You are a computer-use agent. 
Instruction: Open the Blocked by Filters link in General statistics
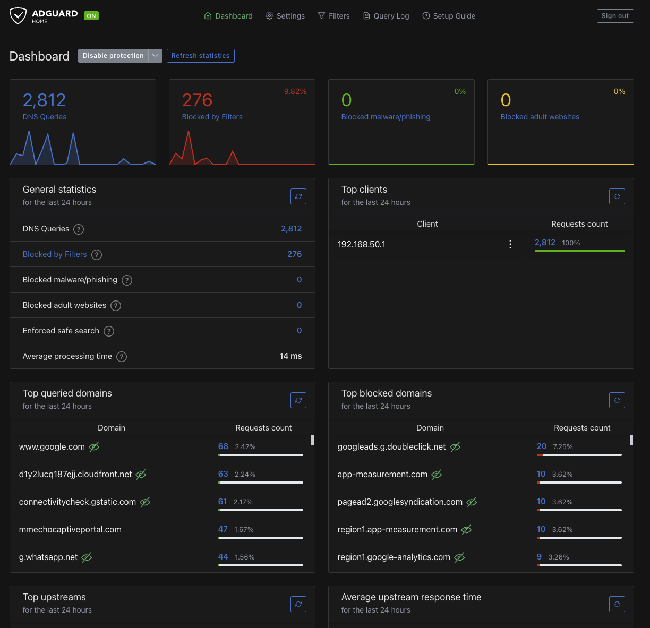[55, 254]
